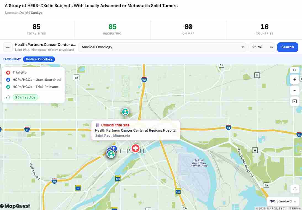Image resolution: width=302 pixels, height=210 pixels.
Task: Open the Medical Oncology specialty dropdown
Action: [162, 47]
